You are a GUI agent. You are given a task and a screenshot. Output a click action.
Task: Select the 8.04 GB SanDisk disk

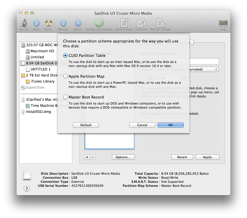pyautogui.click(x=39, y=63)
